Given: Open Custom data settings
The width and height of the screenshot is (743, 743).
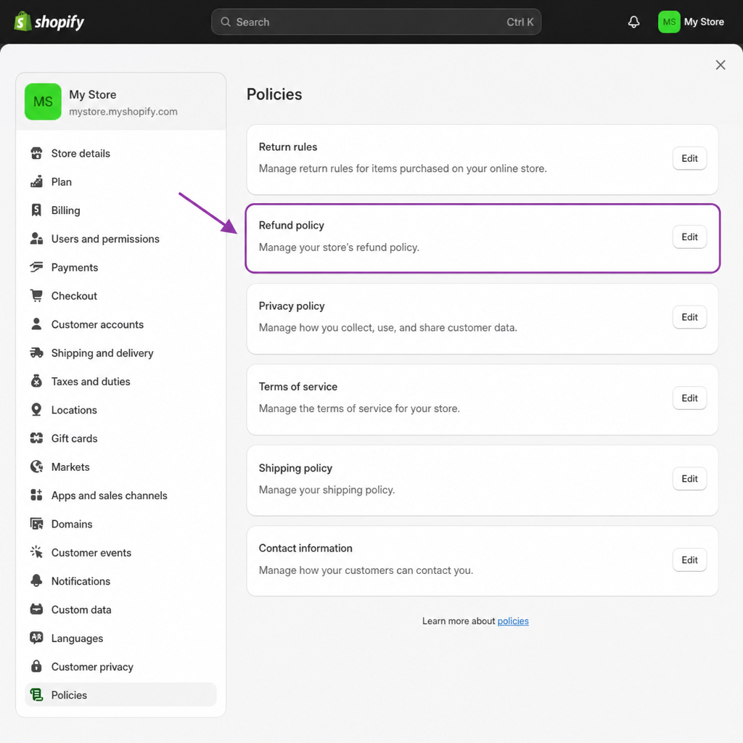Looking at the screenshot, I should tap(121, 609).
